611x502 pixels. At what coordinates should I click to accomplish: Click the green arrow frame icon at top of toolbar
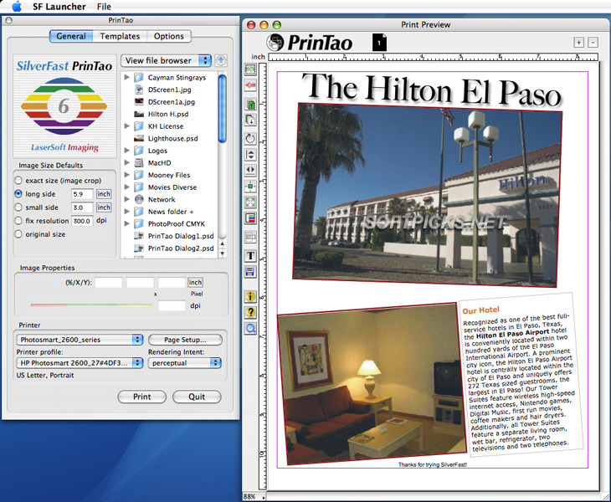(250, 69)
